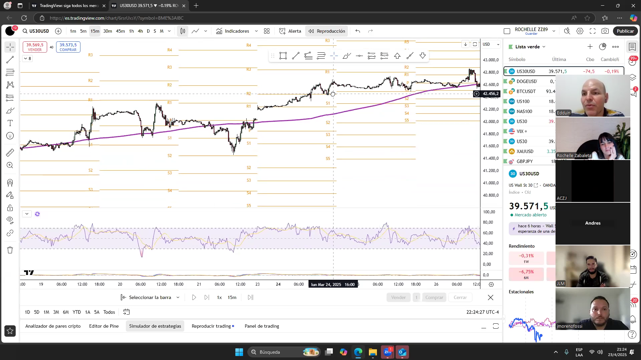
Task: Click the Publicar button
Action: [625, 31]
